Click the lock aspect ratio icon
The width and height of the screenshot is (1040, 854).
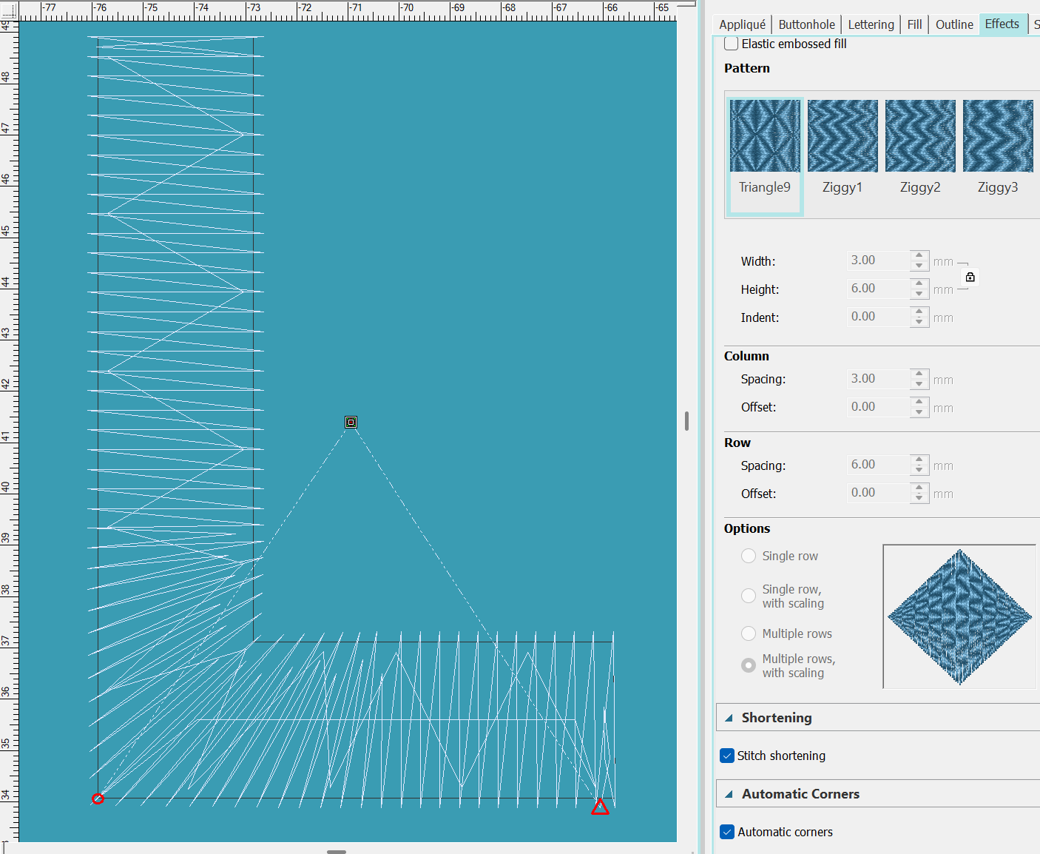[970, 277]
